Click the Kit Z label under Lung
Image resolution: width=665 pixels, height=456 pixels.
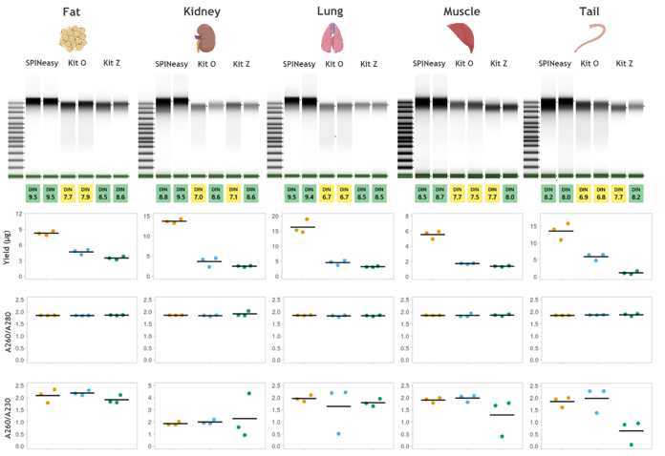point(369,64)
